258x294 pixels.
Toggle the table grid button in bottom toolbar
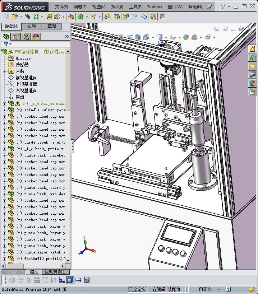[78, 280]
